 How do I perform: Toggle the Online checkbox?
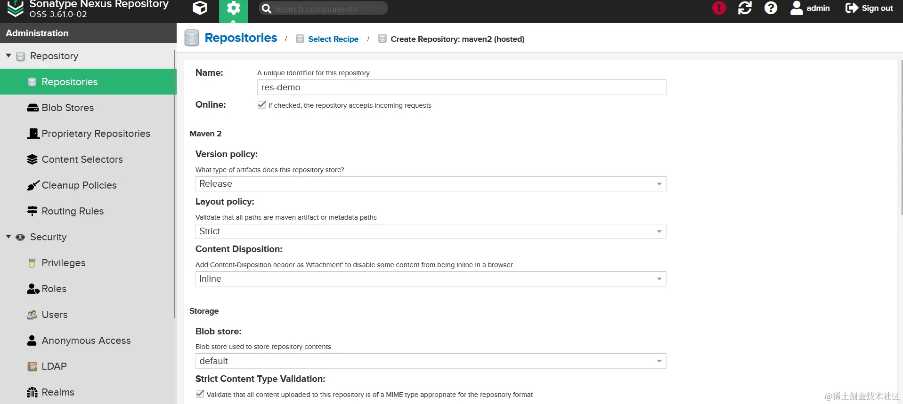[262, 105]
